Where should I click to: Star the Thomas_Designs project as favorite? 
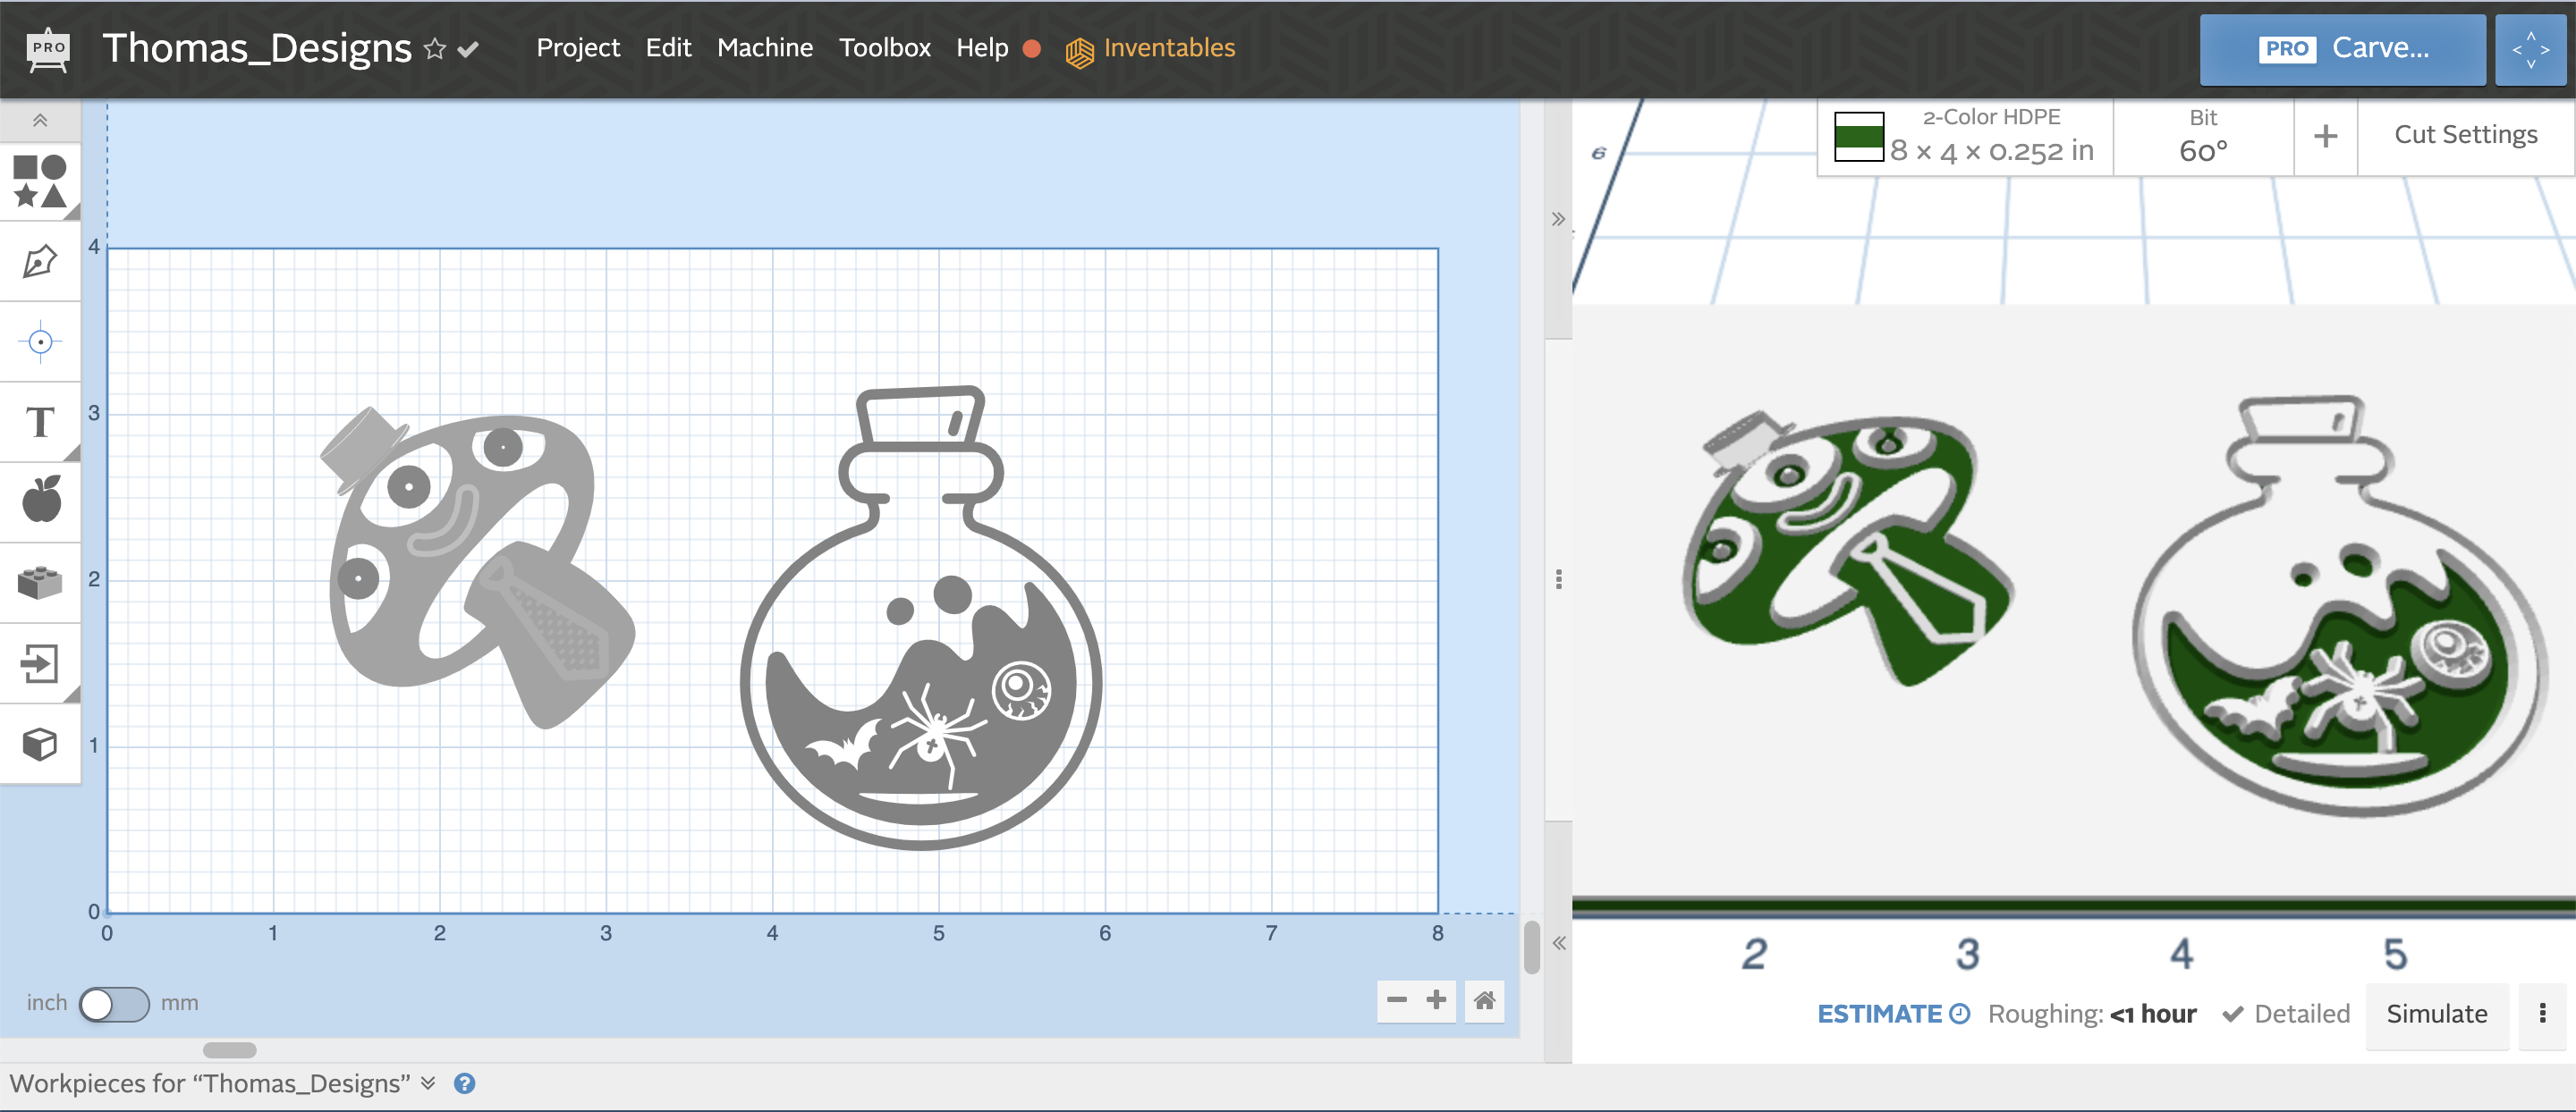click(434, 47)
